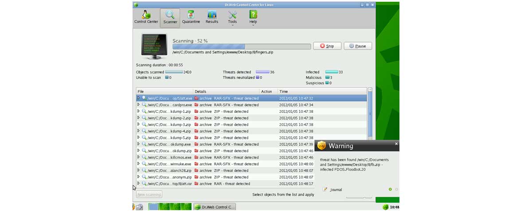The image size is (532, 211).
Task: Sort the list by Details column
Action: [x=227, y=92]
